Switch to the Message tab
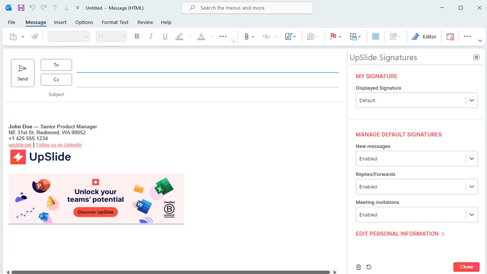487x274 pixels. point(36,22)
